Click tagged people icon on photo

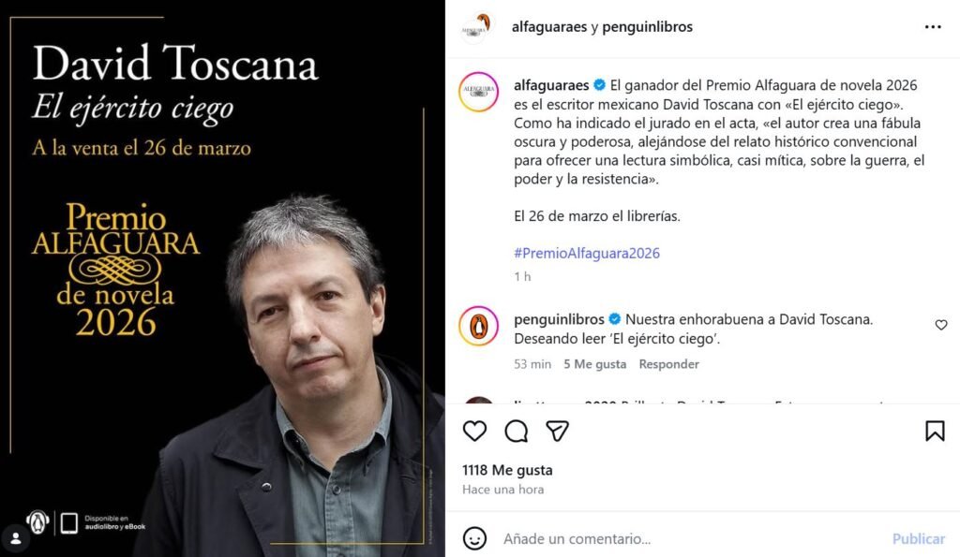(15, 538)
